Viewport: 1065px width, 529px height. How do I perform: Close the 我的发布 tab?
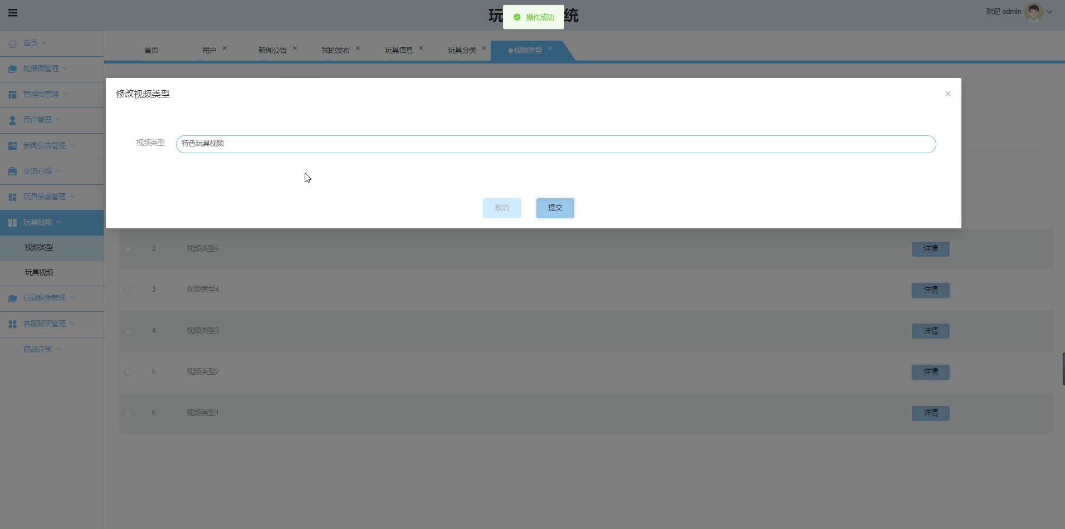358,48
